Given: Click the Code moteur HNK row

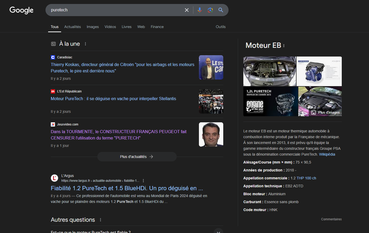Looking at the screenshot, I should click(x=260, y=210).
